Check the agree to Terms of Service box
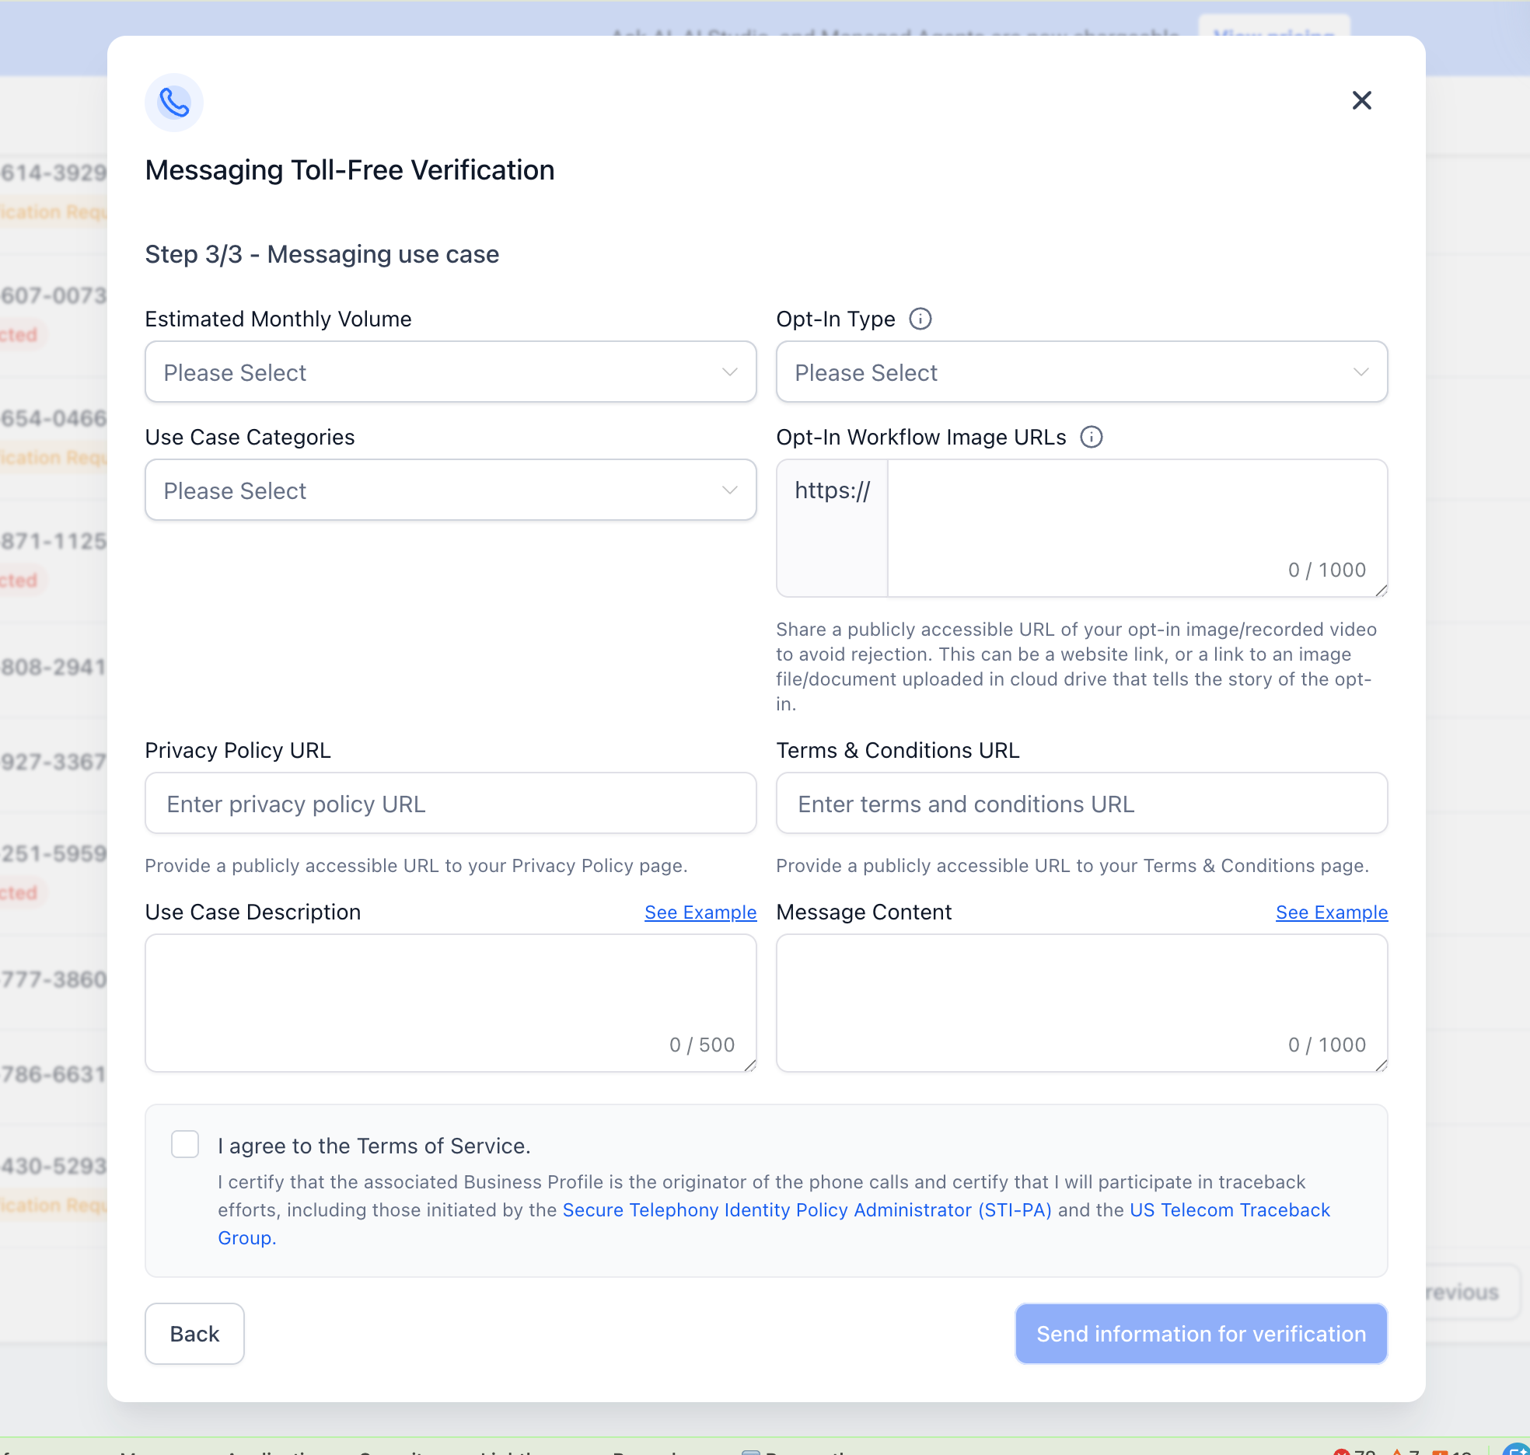The height and width of the screenshot is (1455, 1530). [x=185, y=1144]
